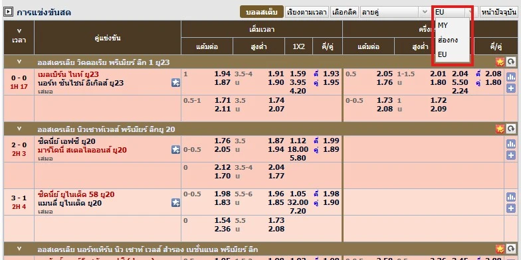Screen dimensions: 521x260
Task: Open statistics for Sydney FC U20 match
Action: point(511,144)
